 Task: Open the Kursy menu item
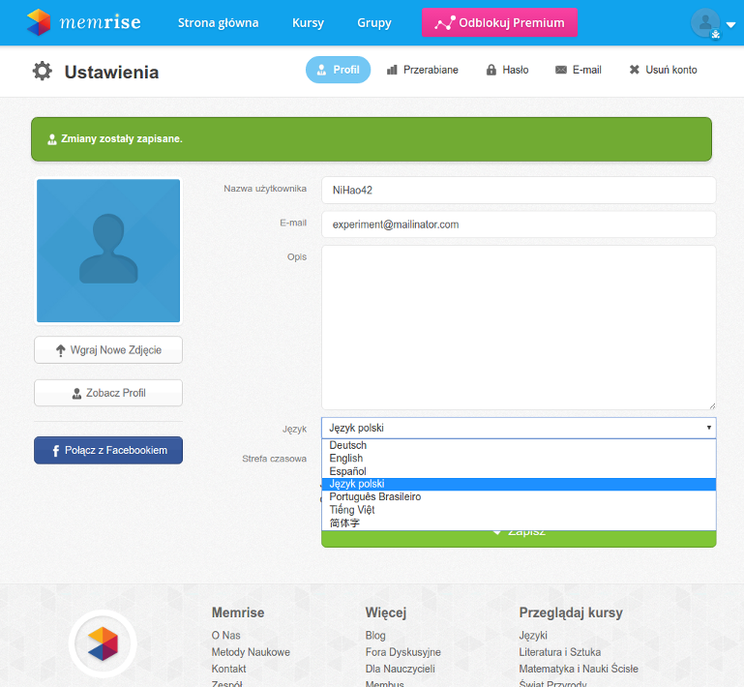308,23
